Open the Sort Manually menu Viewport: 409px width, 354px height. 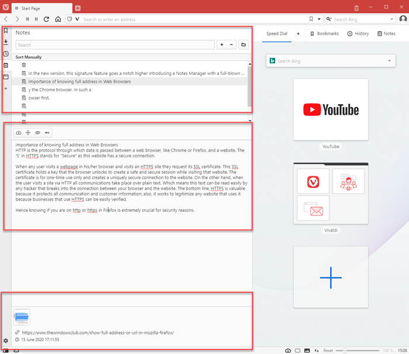pyautogui.click(x=29, y=57)
